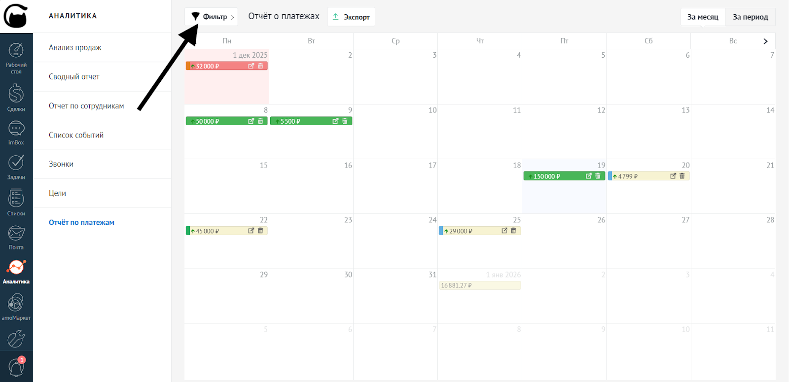Go to next month with arrow

click(x=765, y=41)
